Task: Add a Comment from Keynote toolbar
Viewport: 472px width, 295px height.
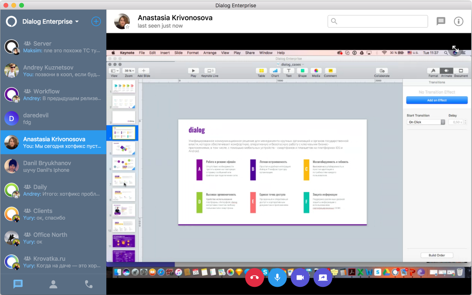Action: [x=330, y=71]
